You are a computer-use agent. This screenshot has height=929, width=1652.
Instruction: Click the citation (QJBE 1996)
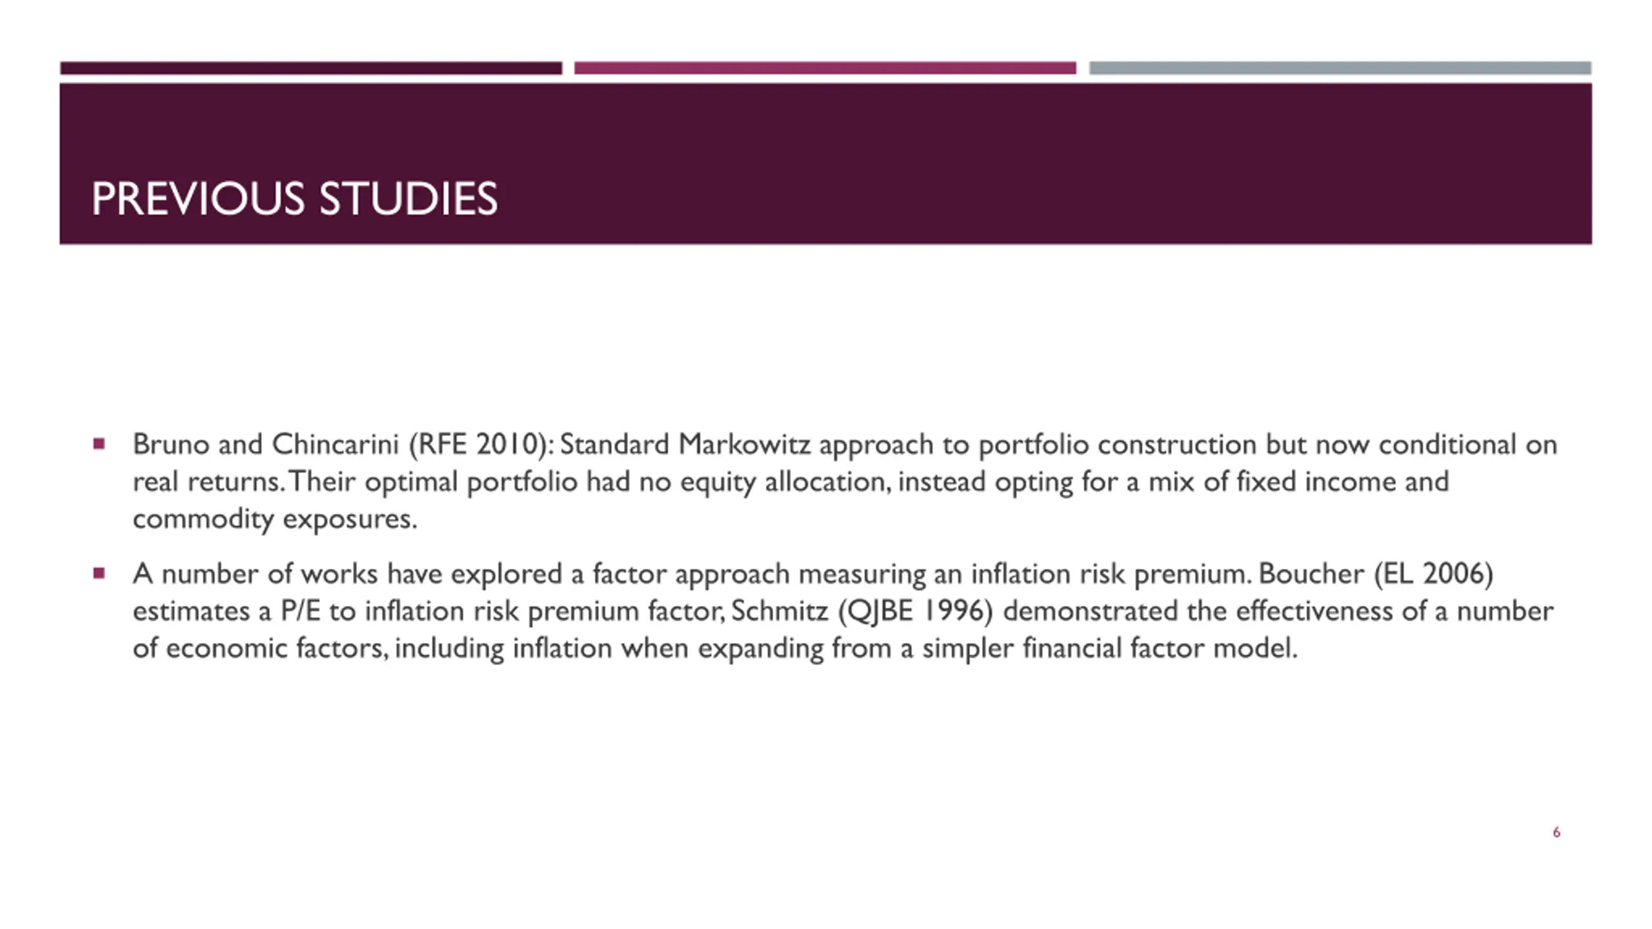[x=916, y=612]
